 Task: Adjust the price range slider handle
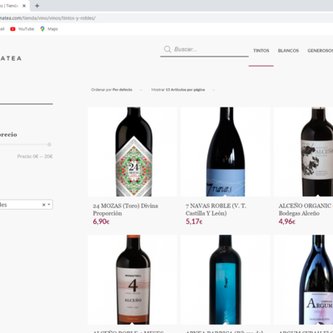click(49, 144)
